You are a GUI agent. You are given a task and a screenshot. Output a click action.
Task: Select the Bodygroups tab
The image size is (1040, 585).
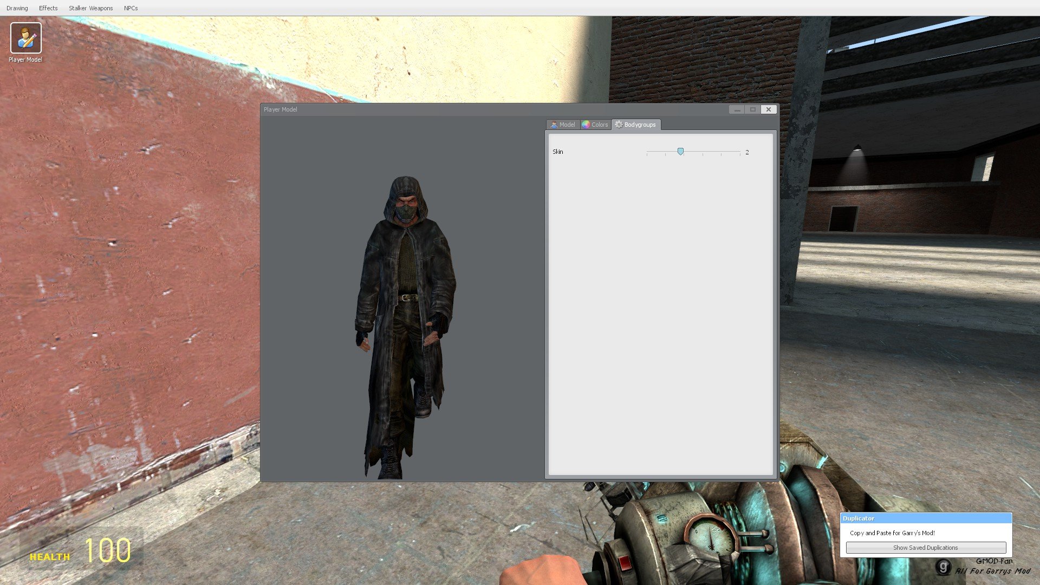pos(636,125)
